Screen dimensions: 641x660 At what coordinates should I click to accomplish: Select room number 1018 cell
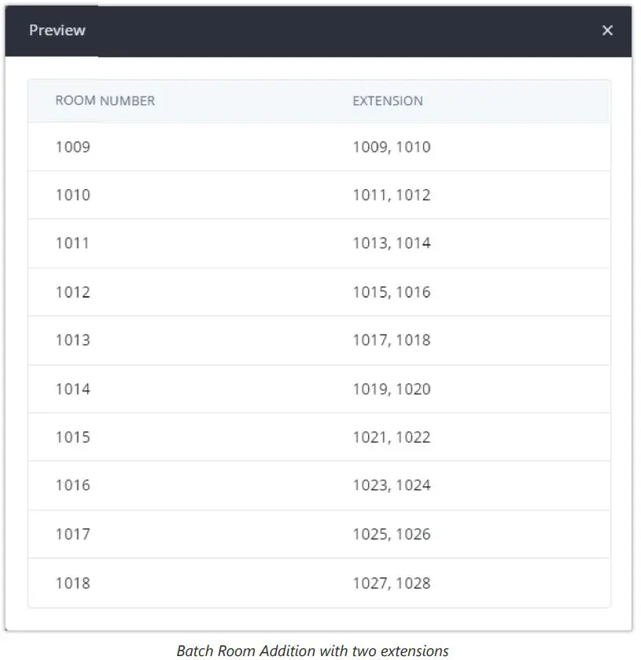pyautogui.click(x=72, y=583)
